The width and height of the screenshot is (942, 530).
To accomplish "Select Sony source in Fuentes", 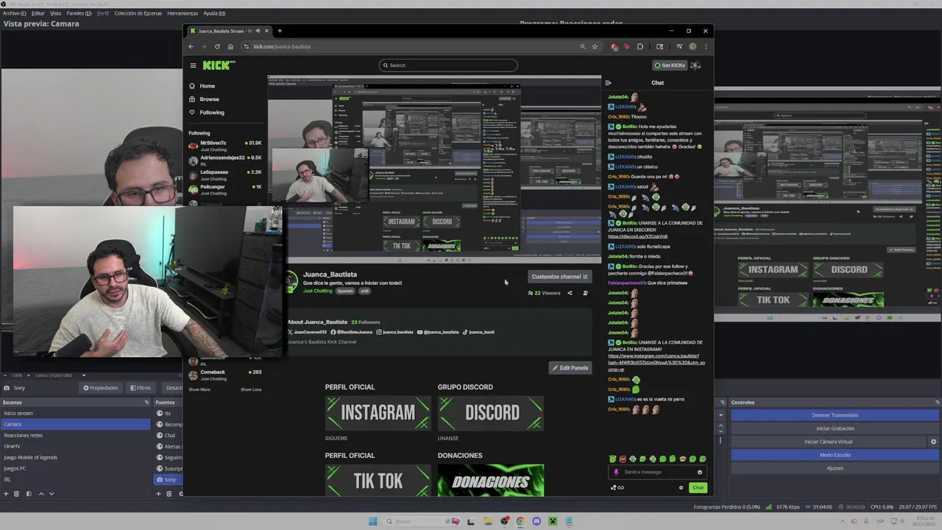I will tap(169, 479).
